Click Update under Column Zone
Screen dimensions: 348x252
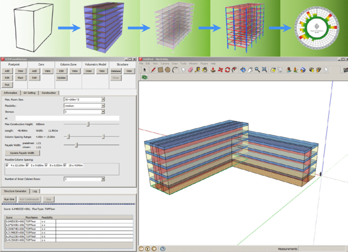point(62,78)
